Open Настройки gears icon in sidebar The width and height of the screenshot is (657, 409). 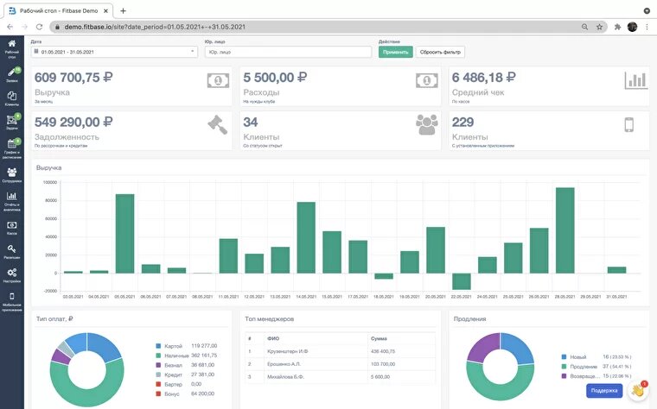point(12,273)
